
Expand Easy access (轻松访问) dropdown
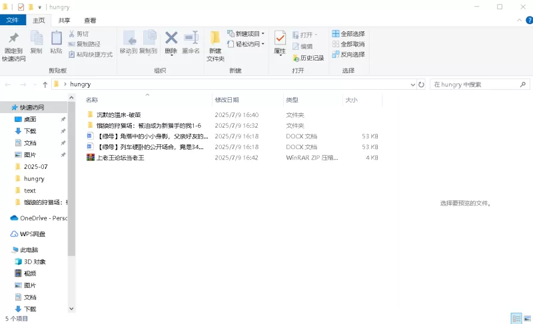(263, 44)
